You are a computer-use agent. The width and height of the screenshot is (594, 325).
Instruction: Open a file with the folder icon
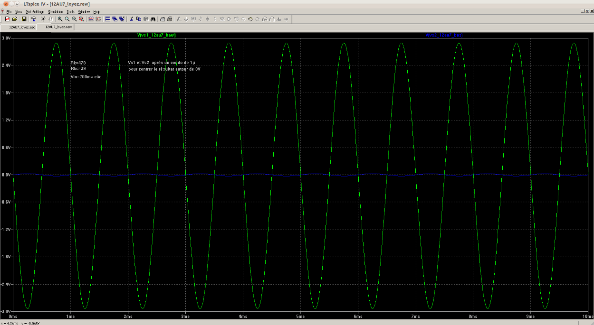15,19
